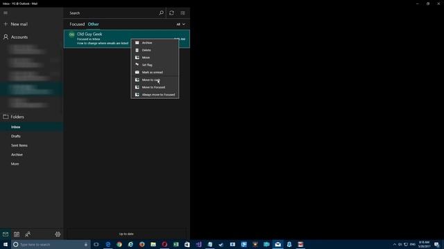Switch to the Other tab
The height and width of the screenshot is (249, 444).
pyautogui.click(x=93, y=24)
